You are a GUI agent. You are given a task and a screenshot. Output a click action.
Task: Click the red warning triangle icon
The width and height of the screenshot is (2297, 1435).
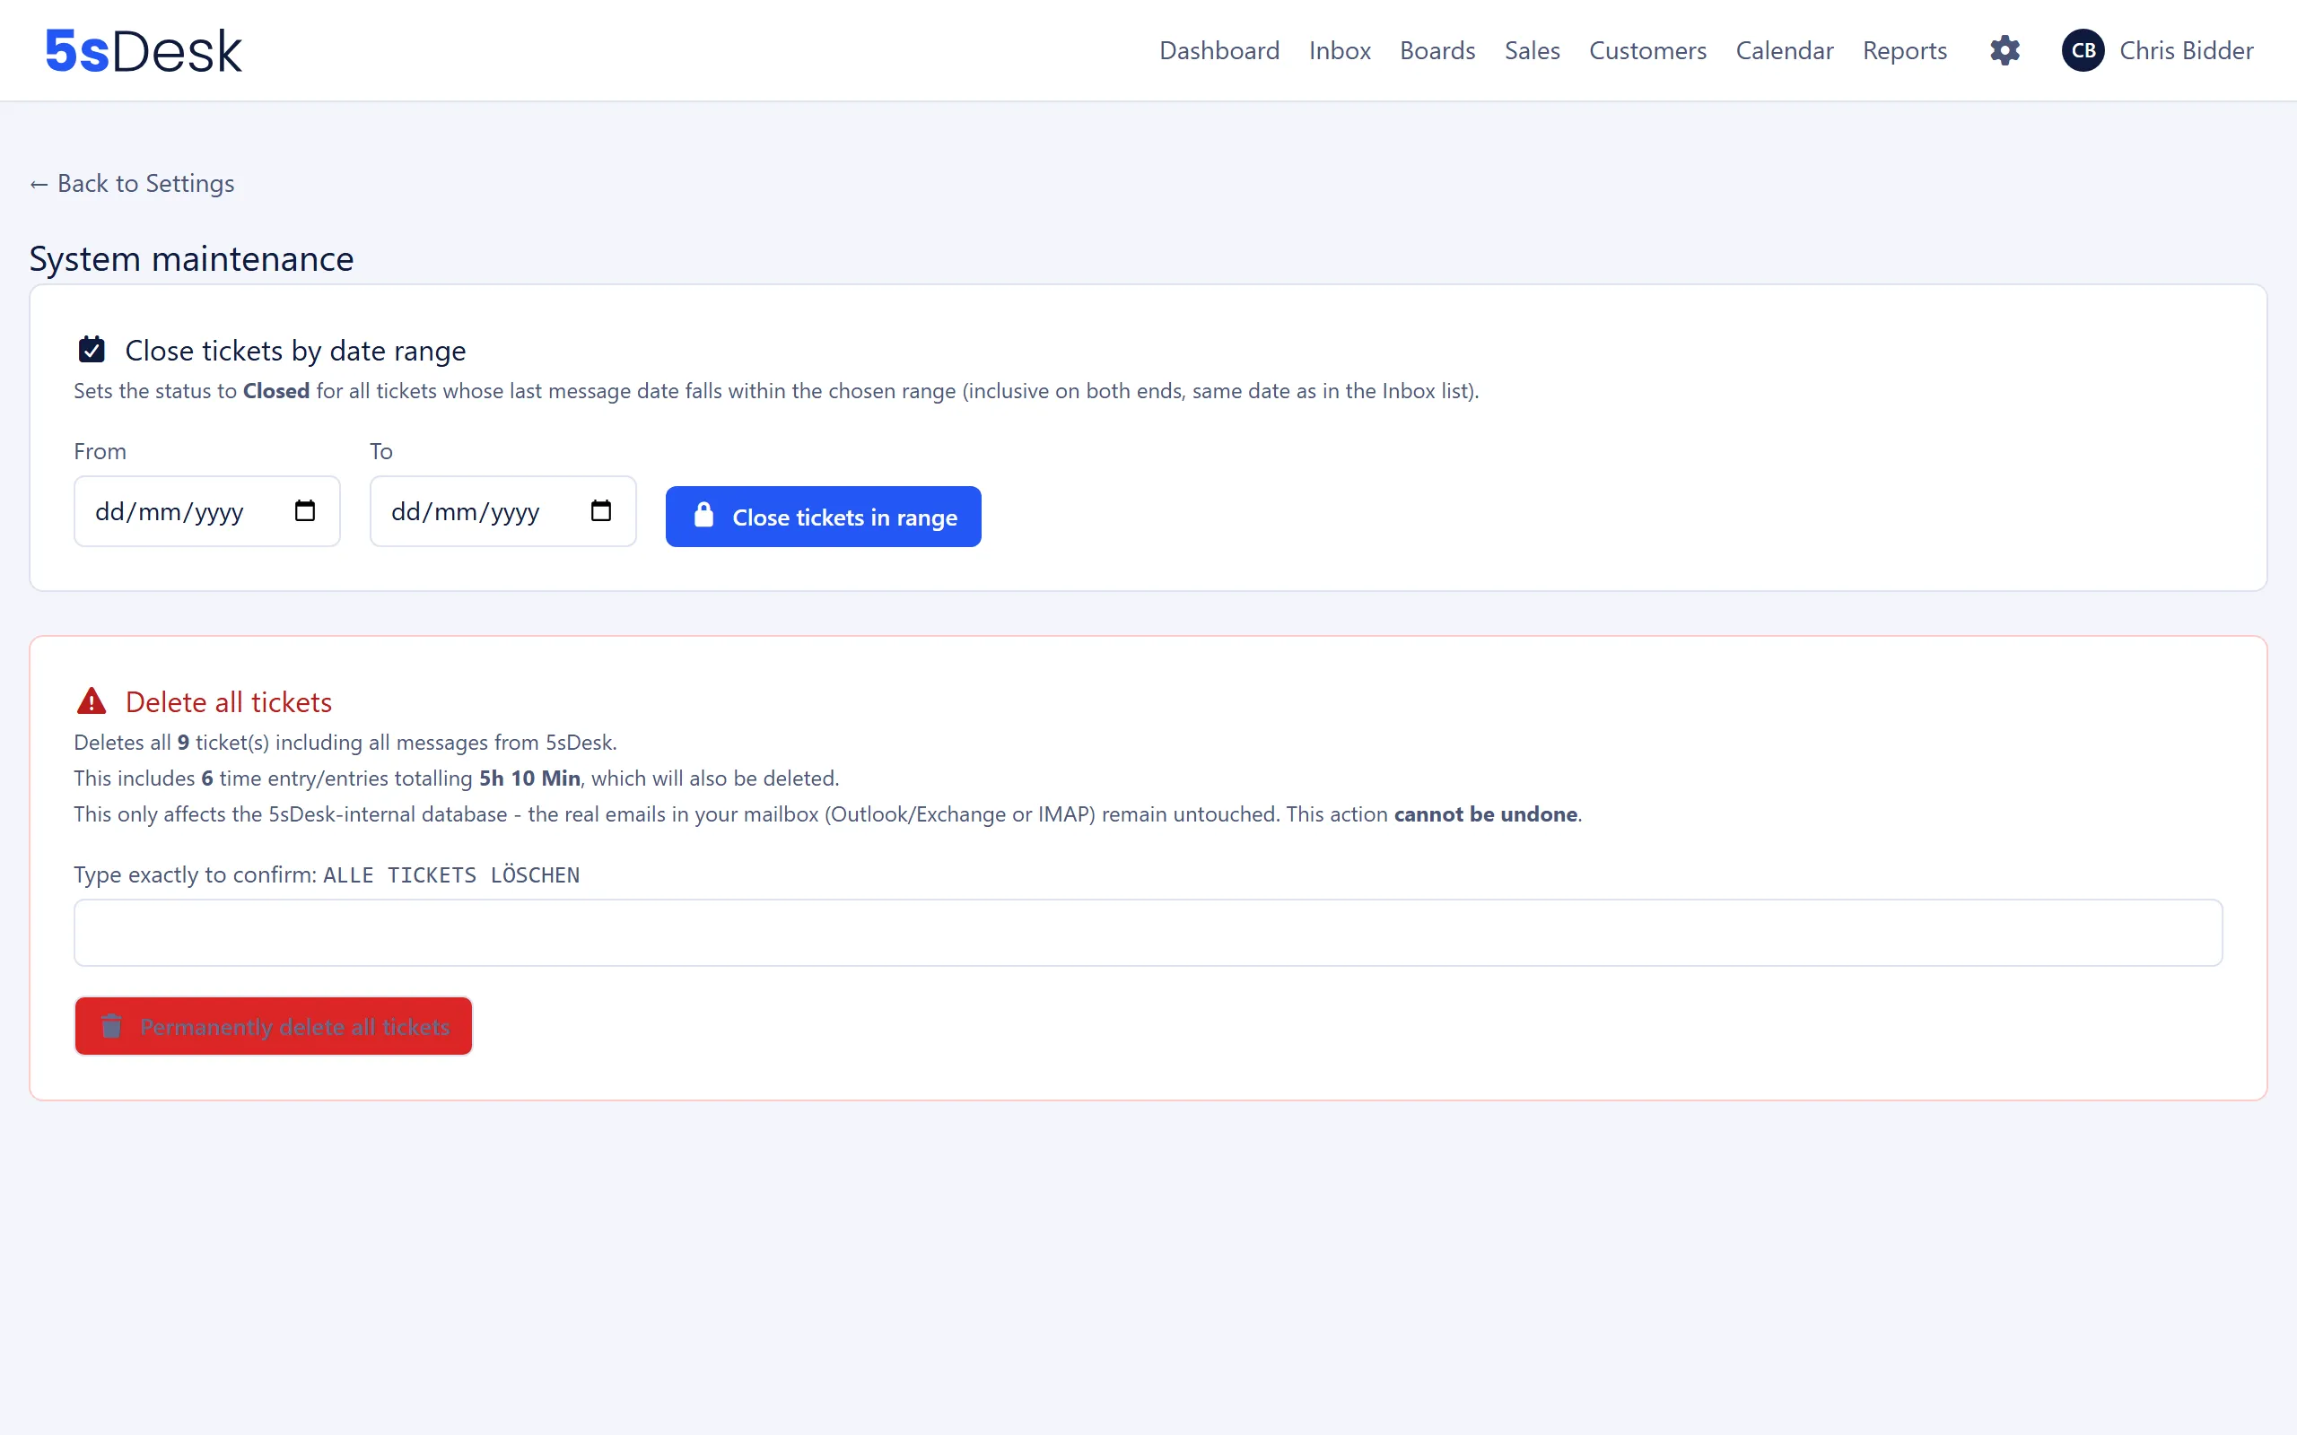(x=92, y=701)
